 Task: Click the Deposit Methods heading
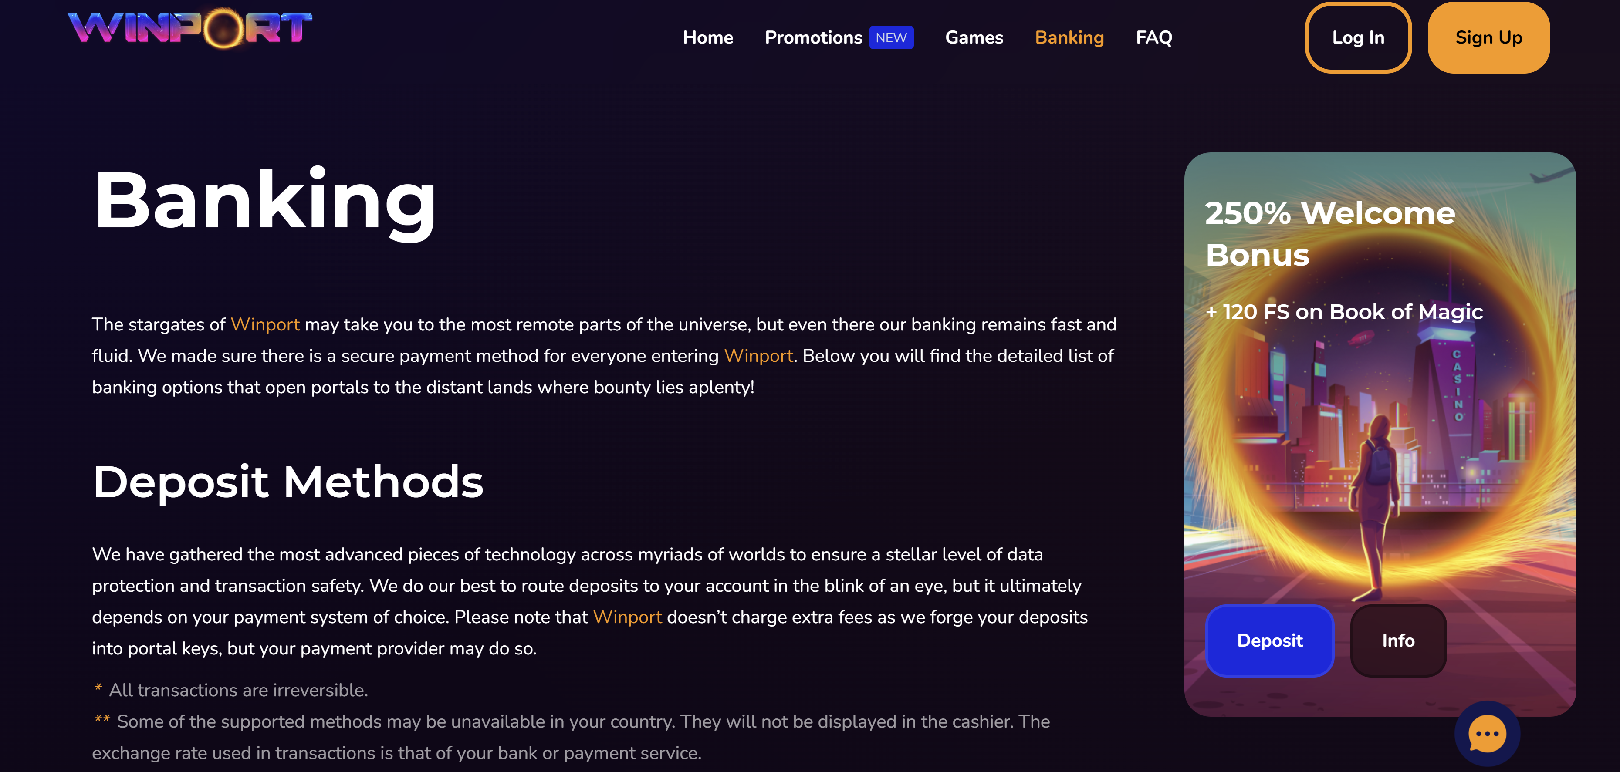point(288,482)
